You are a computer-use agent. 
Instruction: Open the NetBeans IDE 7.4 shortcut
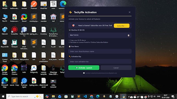[x=24, y=32]
